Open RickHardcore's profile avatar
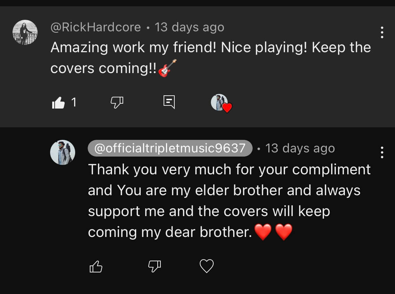Screen dimensions: 395x294 [25, 32]
